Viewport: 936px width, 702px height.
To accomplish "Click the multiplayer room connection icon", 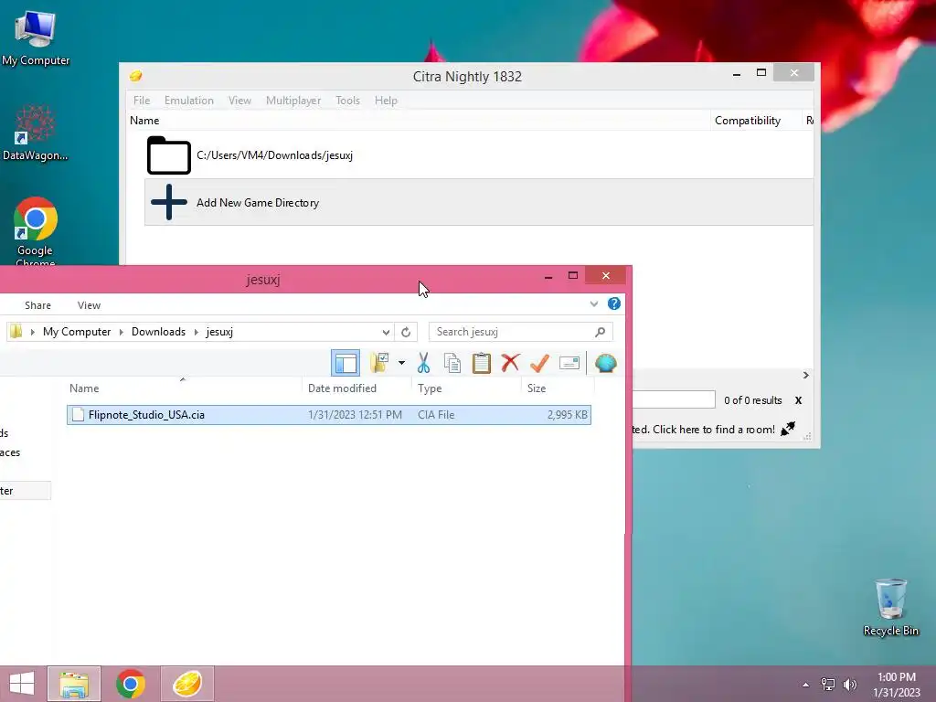I will (788, 429).
